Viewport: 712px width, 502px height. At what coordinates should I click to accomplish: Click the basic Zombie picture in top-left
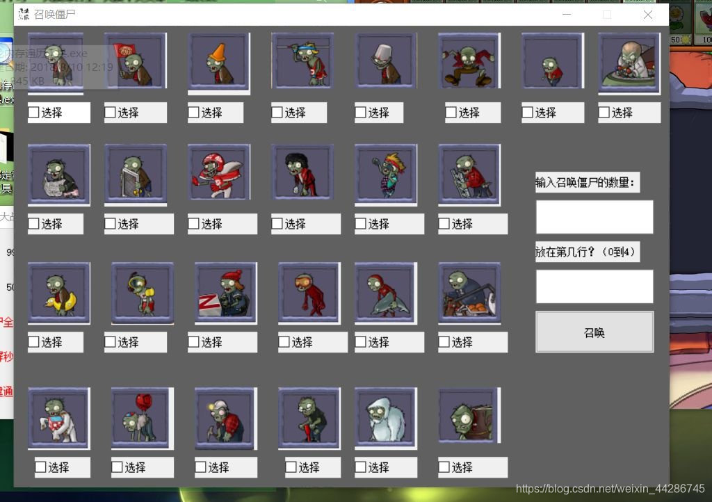(x=56, y=63)
